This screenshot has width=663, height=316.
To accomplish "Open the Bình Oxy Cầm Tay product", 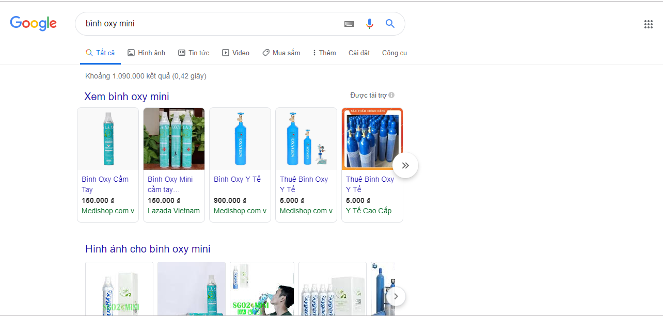I will pyautogui.click(x=105, y=184).
